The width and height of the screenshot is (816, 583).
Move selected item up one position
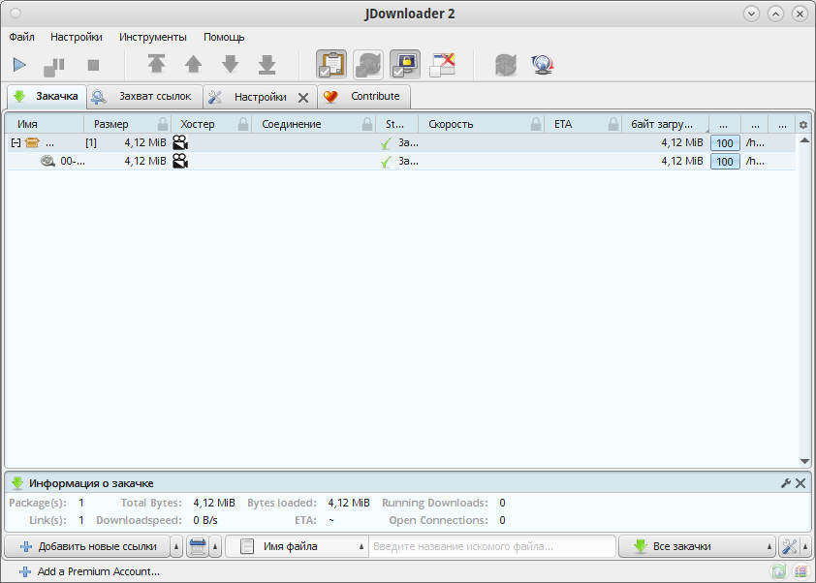click(x=193, y=64)
